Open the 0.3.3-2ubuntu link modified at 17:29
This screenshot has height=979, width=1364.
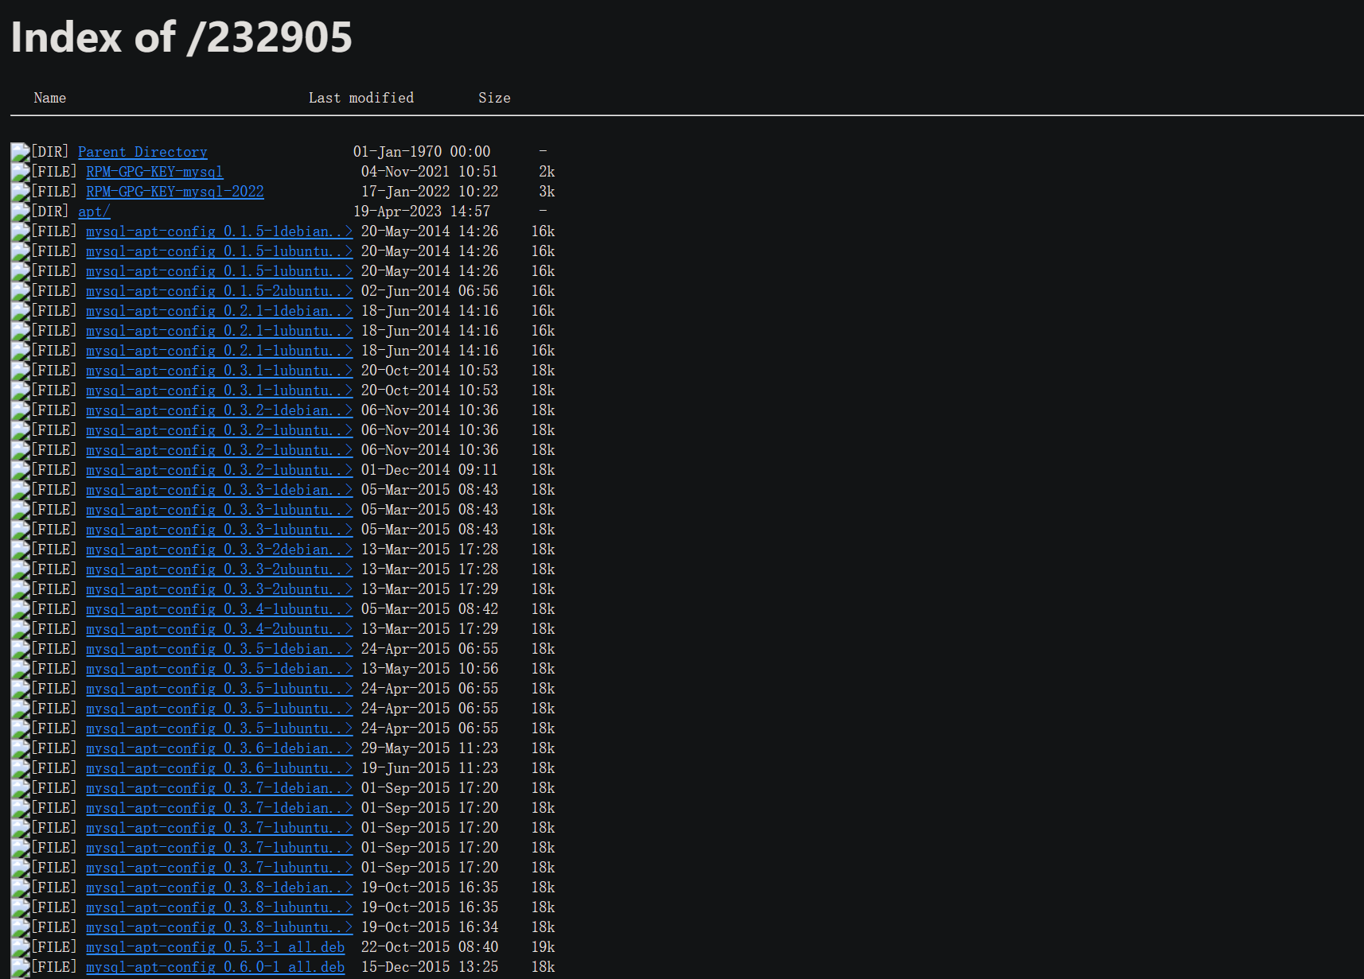220,589
